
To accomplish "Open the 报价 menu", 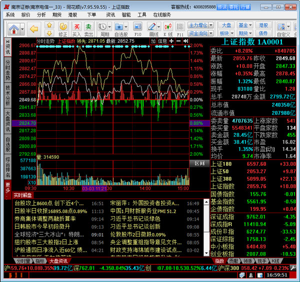I will tap(25, 15).
